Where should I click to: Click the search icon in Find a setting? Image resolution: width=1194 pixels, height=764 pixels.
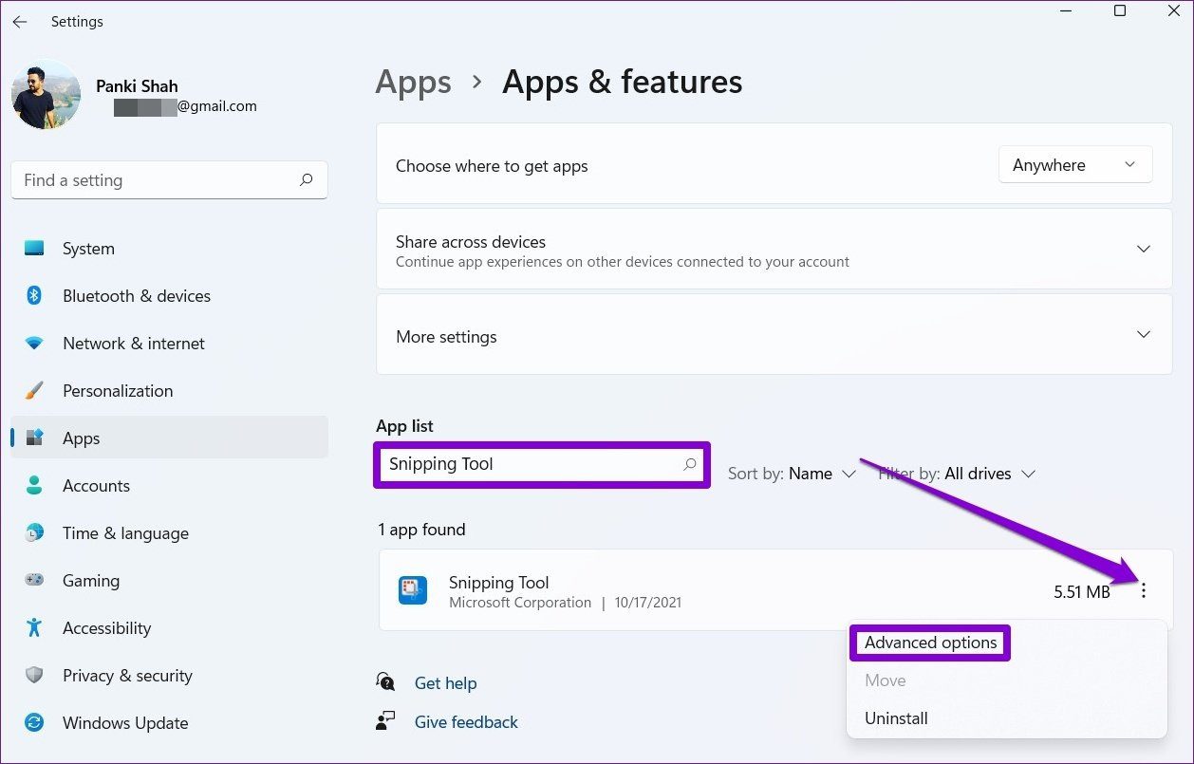pyautogui.click(x=306, y=179)
